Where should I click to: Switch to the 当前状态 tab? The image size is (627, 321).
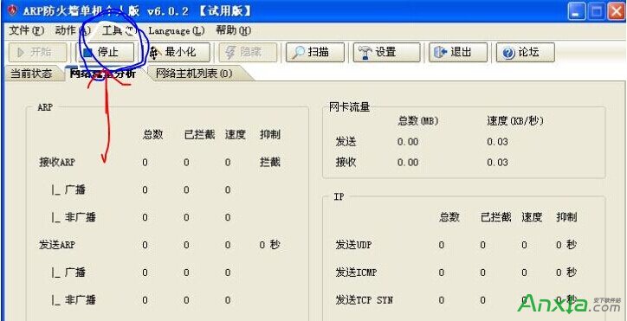(31, 74)
